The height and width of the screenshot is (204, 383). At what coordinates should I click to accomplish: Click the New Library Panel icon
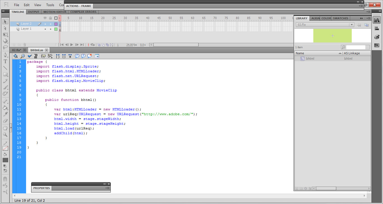tap(366, 25)
